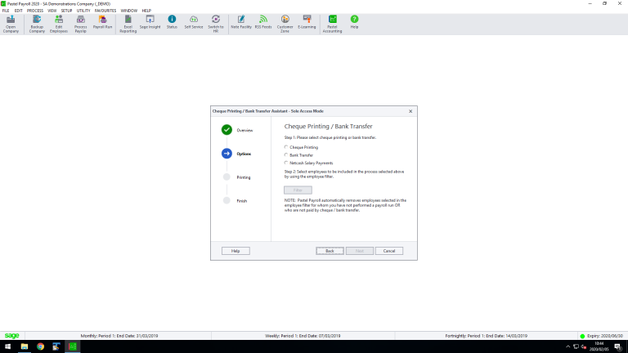
Task: Cancel the Cheque Printing assistant
Action: point(389,251)
